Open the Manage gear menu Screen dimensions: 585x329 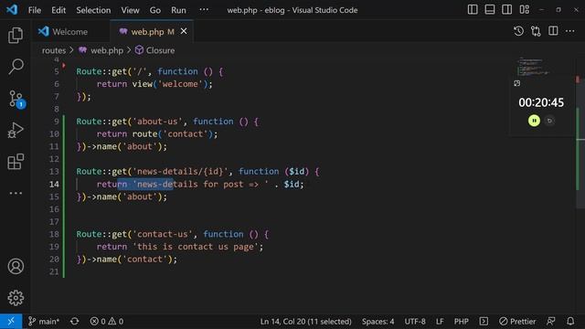coord(16,298)
